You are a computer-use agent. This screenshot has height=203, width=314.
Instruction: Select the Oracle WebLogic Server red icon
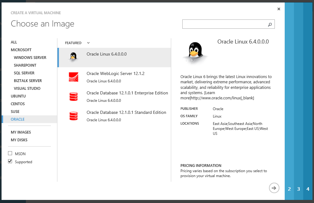point(73,77)
